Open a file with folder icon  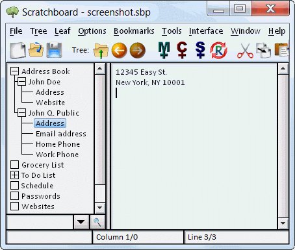coord(36,50)
